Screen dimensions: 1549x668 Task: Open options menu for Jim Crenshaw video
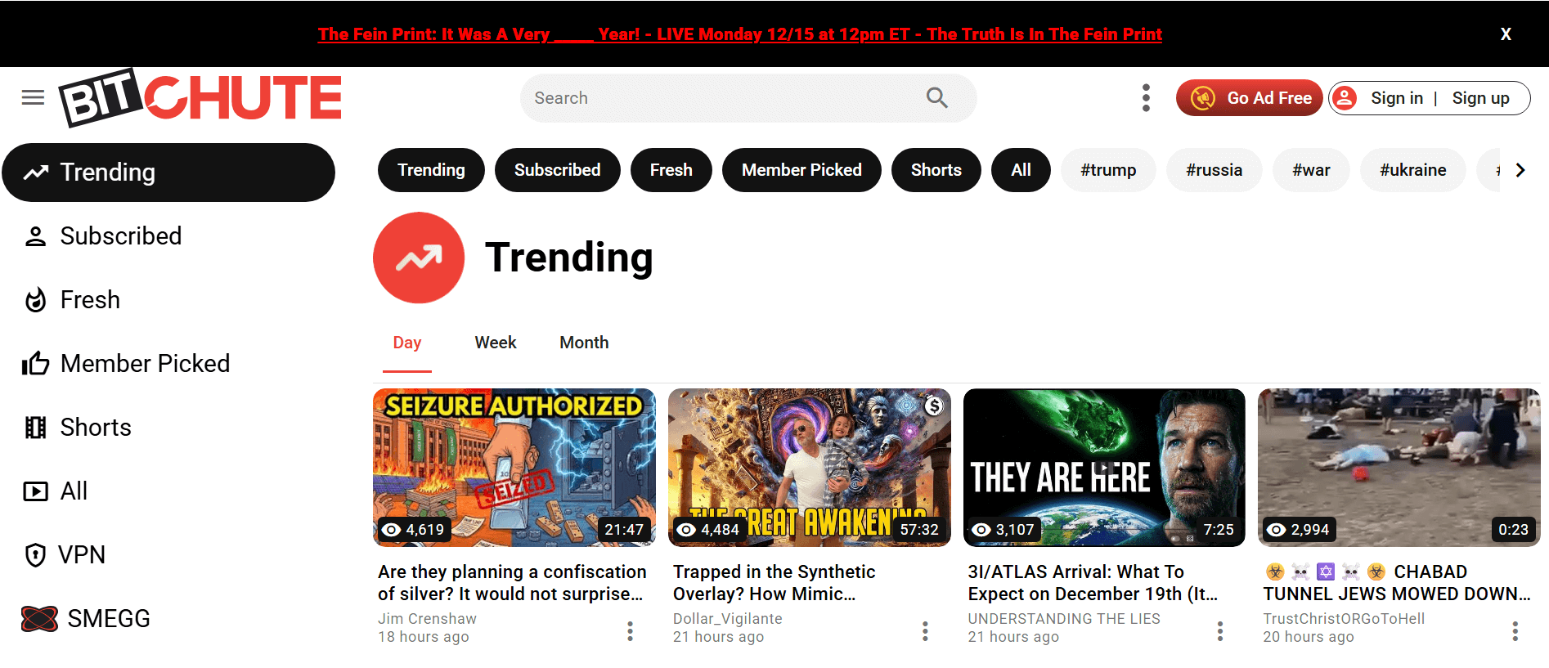coord(630,631)
